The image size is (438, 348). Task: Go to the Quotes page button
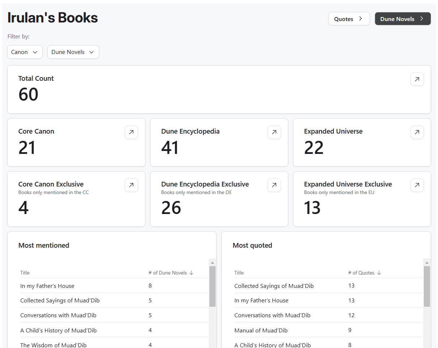349,19
